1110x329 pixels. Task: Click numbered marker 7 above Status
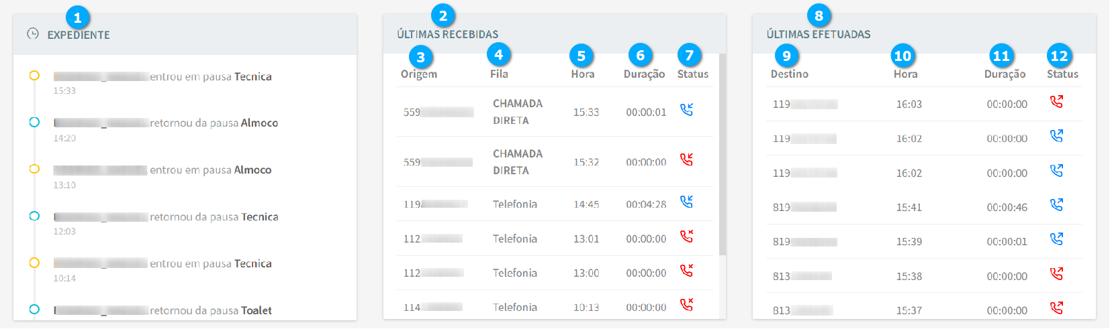(x=689, y=55)
